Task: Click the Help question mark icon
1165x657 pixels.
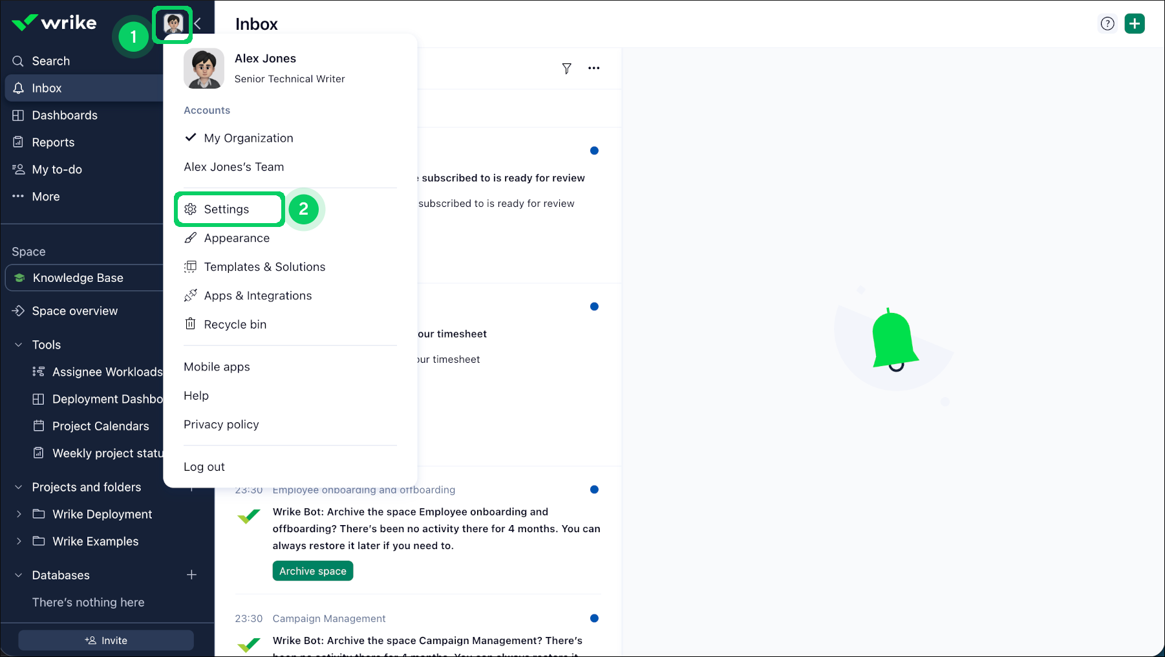Action: (1107, 23)
